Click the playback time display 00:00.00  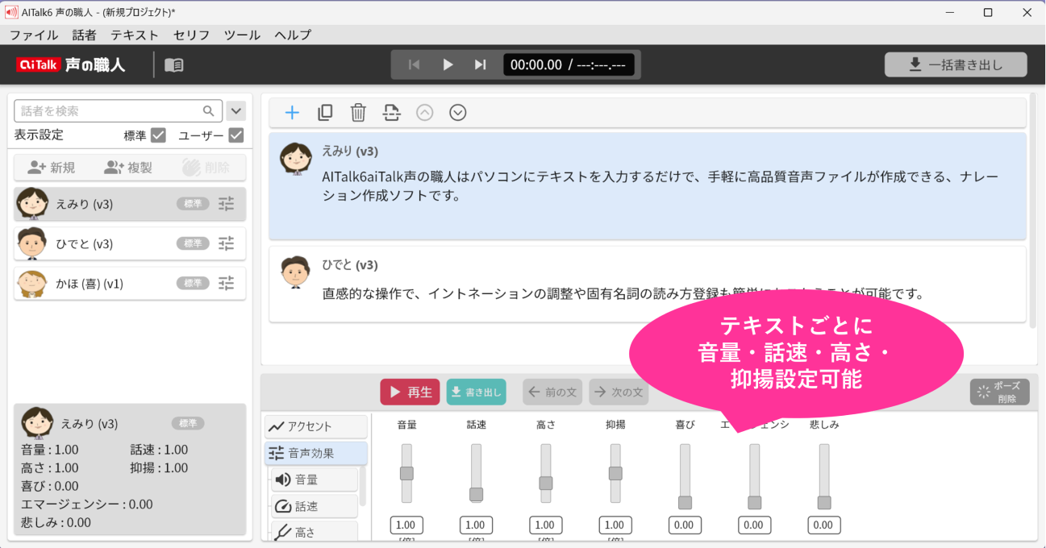569,64
